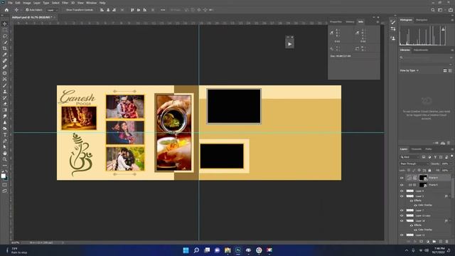455x256 pixels.
Task: Open the Edit Toolbar three-dots button
Action: [x=5, y=166]
